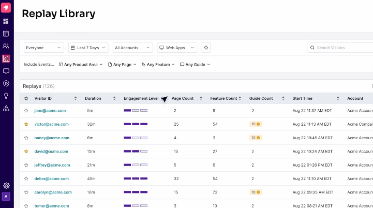
Task: Open the Everyone segment dropdown
Action: (x=43, y=48)
